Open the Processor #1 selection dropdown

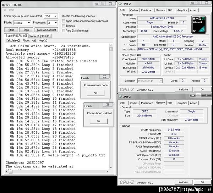point(150,81)
